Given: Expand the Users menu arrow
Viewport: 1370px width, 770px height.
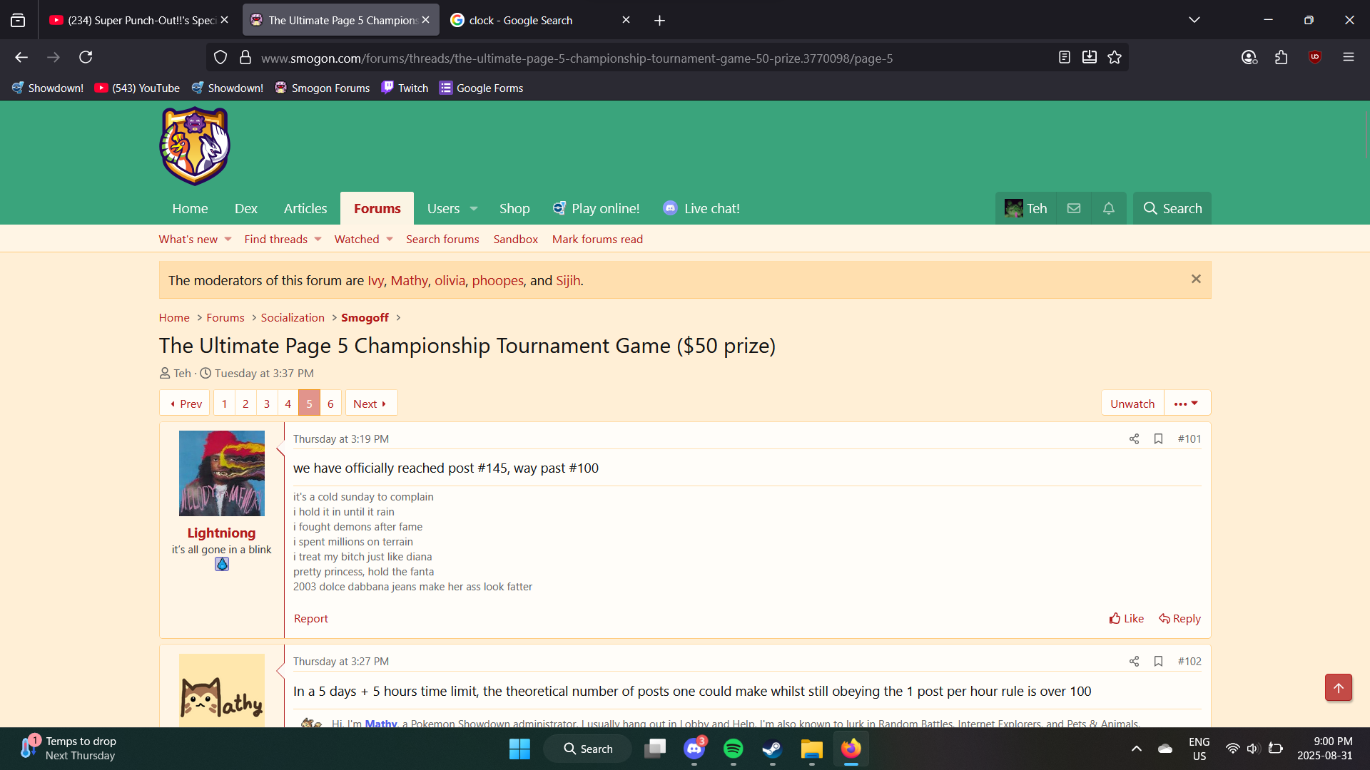Looking at the screenshot, I should coord(474,209).
